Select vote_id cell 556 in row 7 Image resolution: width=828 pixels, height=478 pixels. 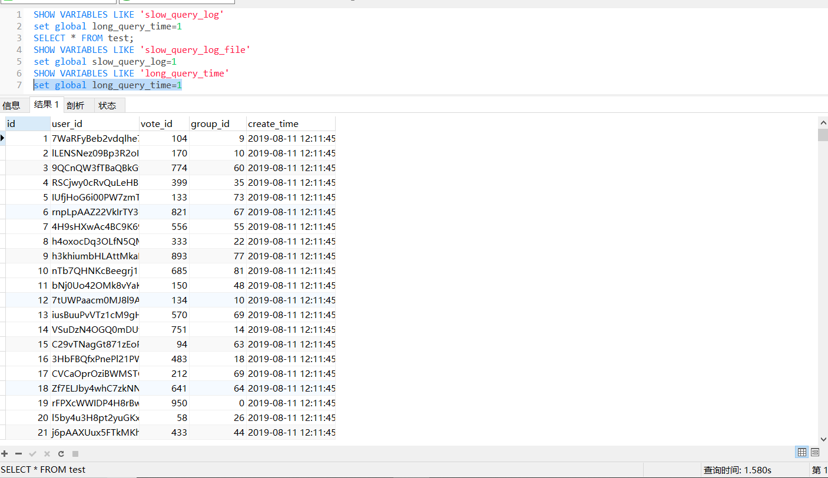tap(164, 227)
